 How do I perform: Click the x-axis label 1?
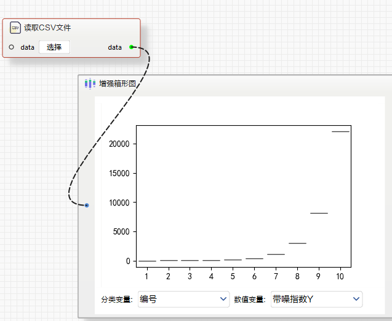146,276
